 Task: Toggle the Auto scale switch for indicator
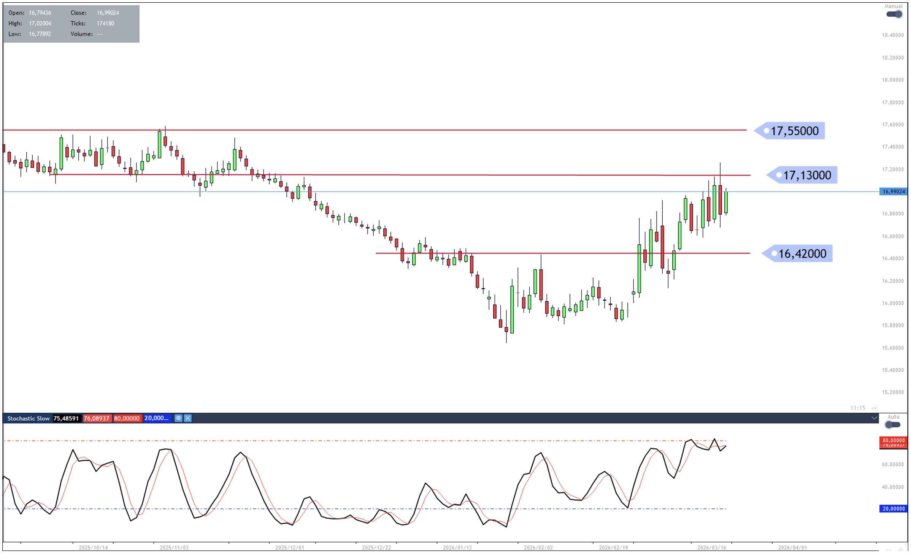coord(892,425)
